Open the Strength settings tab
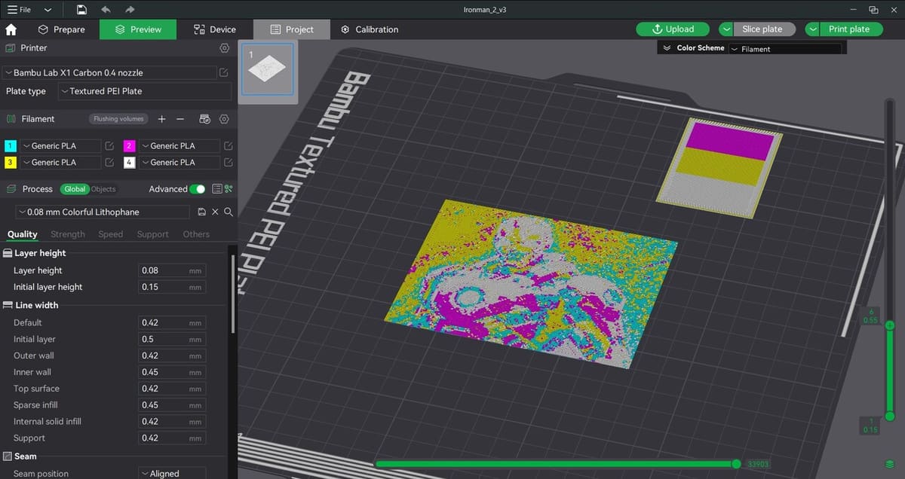This screenshot has height=479, width=905. pos(68,234)
